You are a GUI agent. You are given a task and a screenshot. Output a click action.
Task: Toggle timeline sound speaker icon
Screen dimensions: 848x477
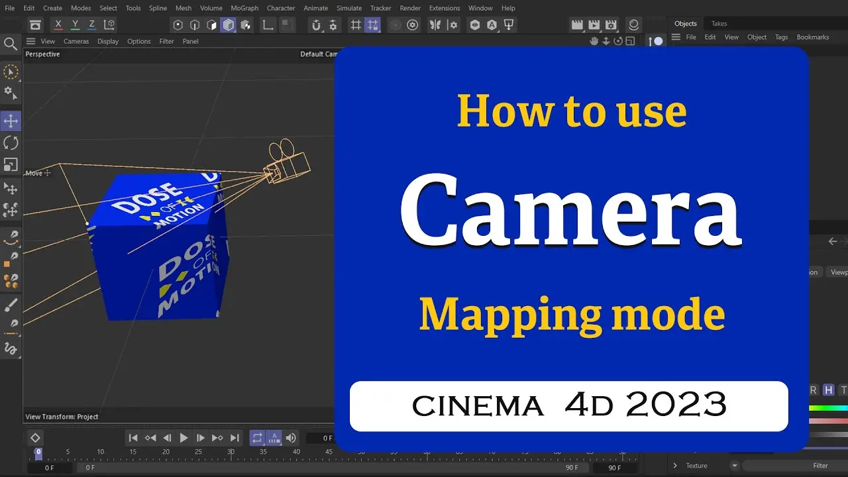click(x=291, y=438)
